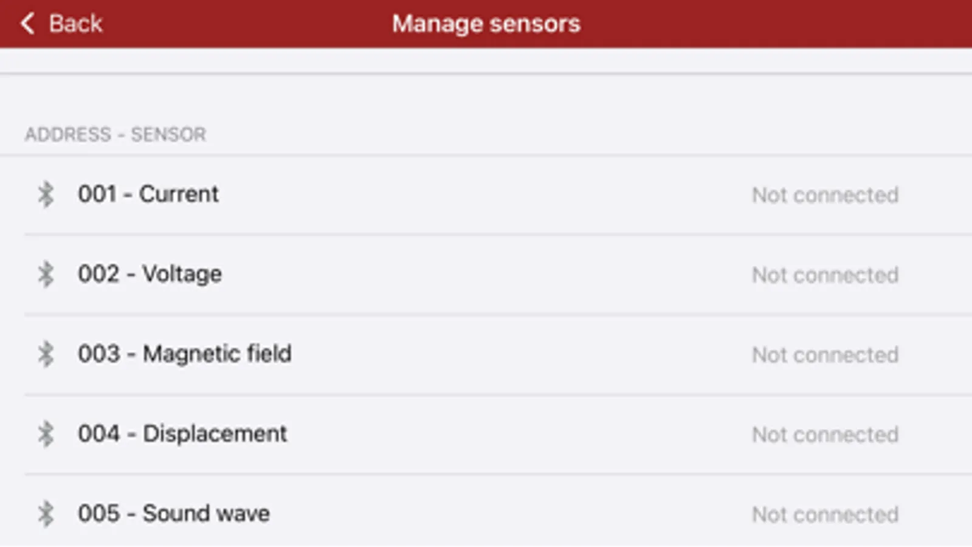Click the back chevron arrow icon

tap(27, 24)
